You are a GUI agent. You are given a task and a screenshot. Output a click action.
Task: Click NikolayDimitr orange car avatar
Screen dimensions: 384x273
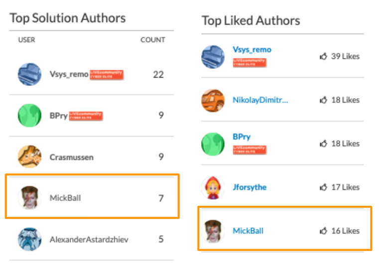pyautogui.click(x=213, y=100)
